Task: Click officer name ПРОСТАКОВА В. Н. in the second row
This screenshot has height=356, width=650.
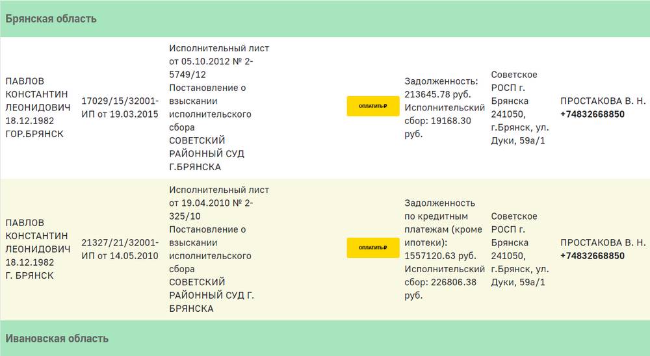Action: click(x=603, y=242)
